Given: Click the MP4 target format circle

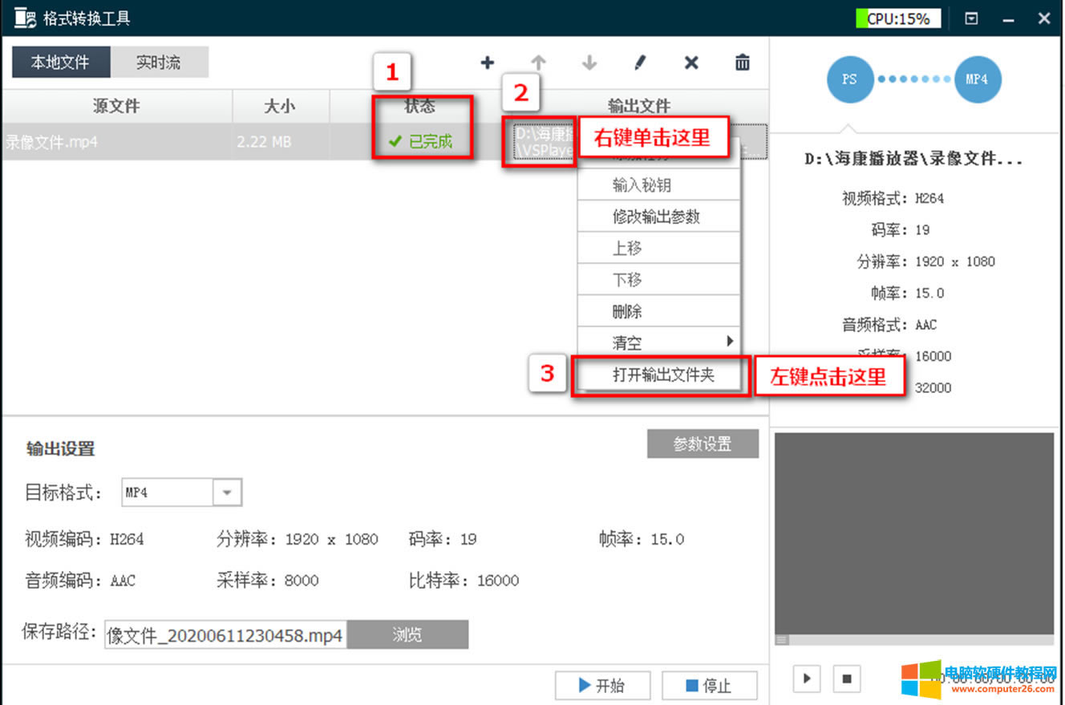Looking at the screenshot, I should (977, 79).
